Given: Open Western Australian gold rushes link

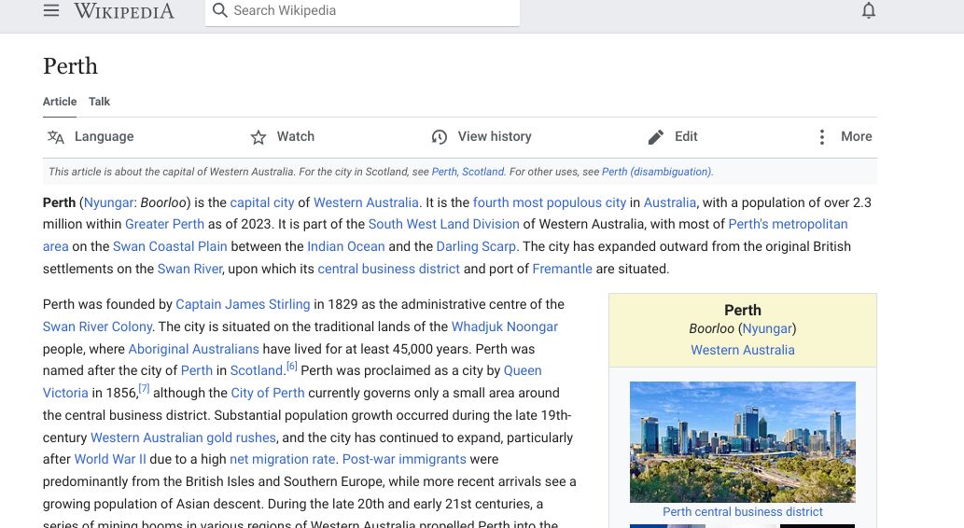Looking at the screenshot, I should pyautogui.click(x=183, y=438).
